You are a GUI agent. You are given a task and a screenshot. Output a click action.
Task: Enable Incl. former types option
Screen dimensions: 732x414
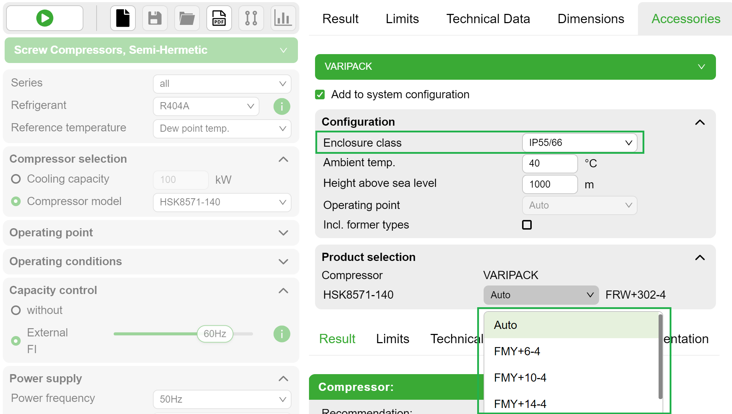[526, 225]
